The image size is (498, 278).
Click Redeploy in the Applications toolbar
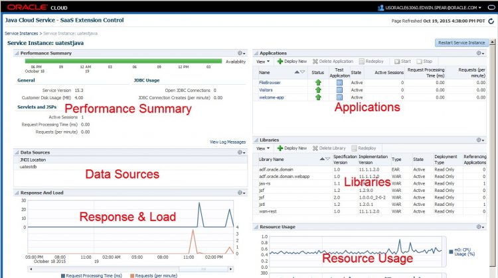(371, 62)
